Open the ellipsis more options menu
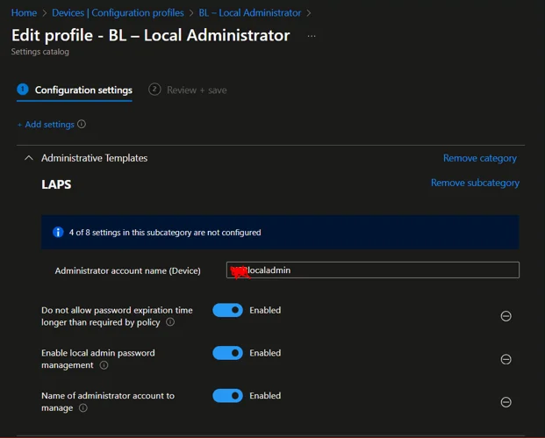 312,37
